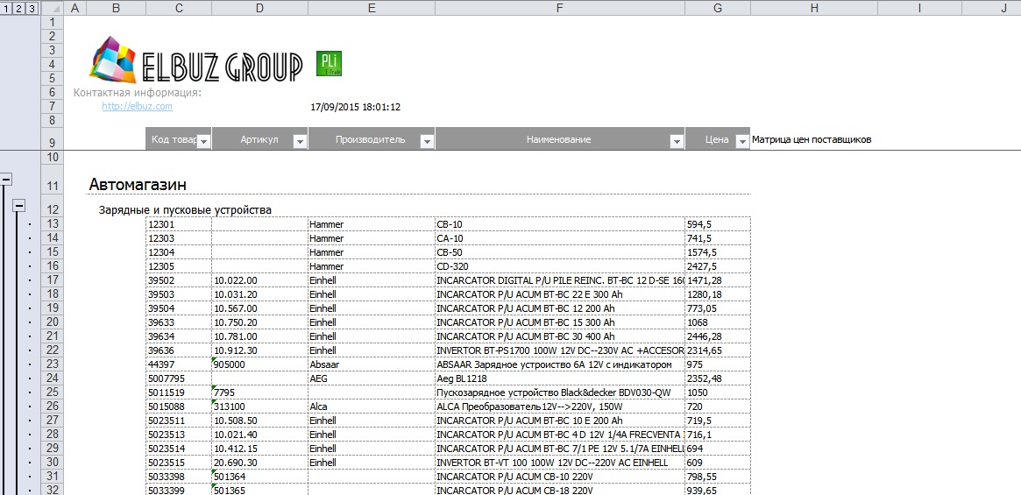
Task: Select row 11 header
Action: (53, 180)
